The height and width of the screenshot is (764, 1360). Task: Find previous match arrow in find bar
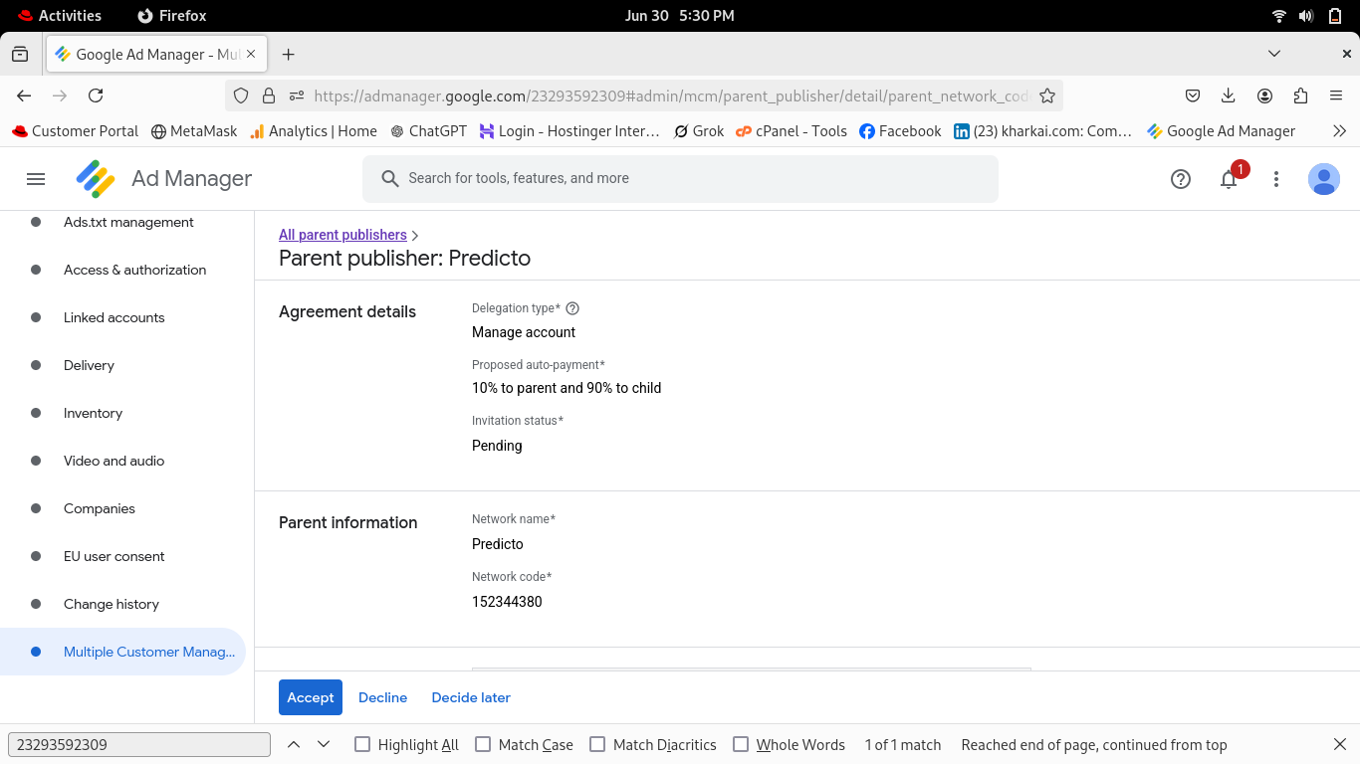click(x=294, y=744)
